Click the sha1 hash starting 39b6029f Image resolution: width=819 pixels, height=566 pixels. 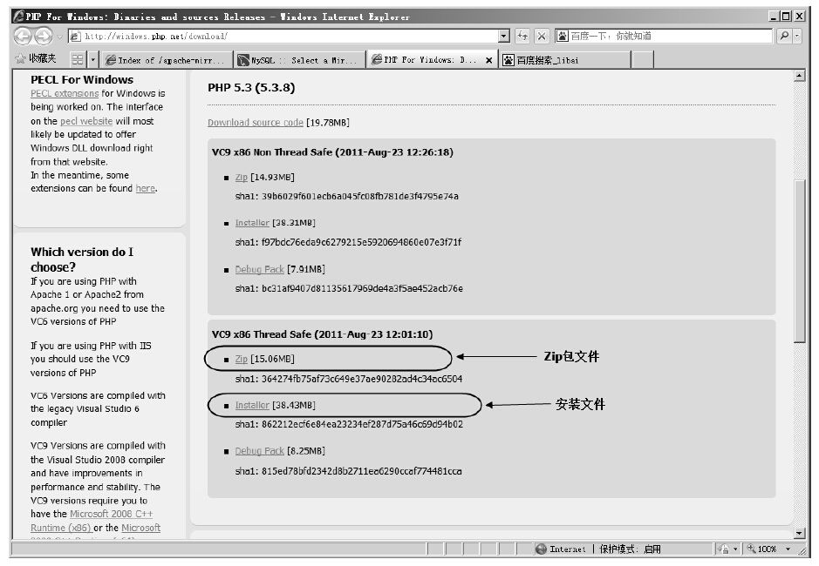point(347,197)
